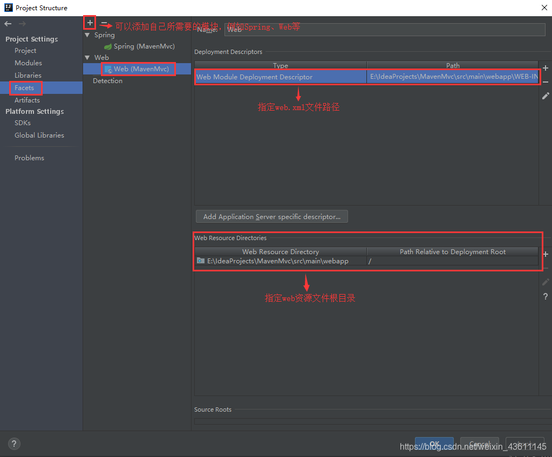Click the Spring leaf icon for MavenMvc
Screen dimensions: 552x457
pyautogui.click(x=108, y=46)
